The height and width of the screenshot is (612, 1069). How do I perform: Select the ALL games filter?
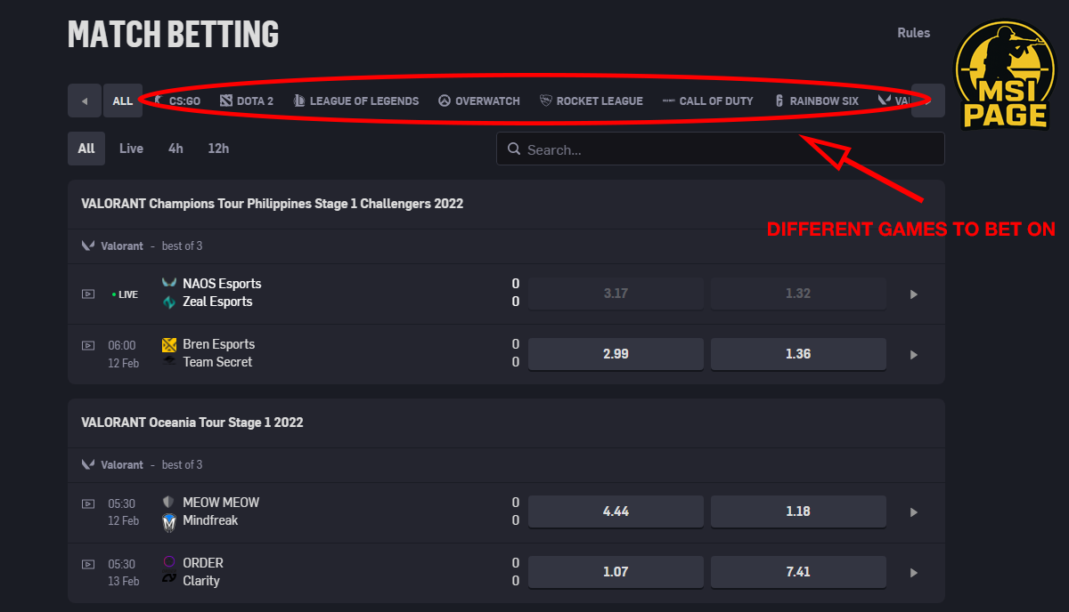(123, 101)
